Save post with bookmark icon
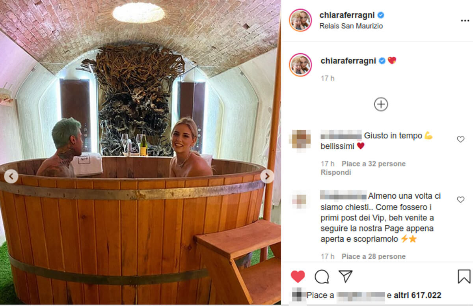This screenshot has width=473, height=306. (x=464, y=276)
